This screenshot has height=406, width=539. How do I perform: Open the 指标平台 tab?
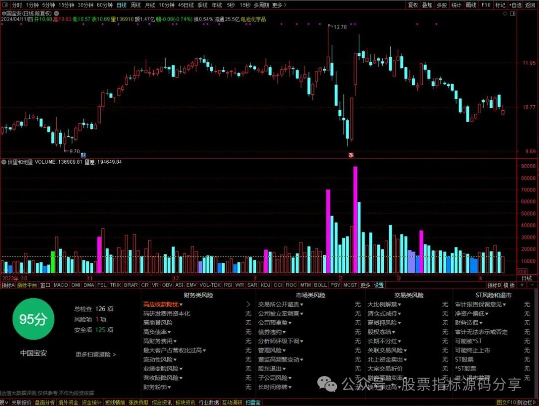click(x=27, y=285)
